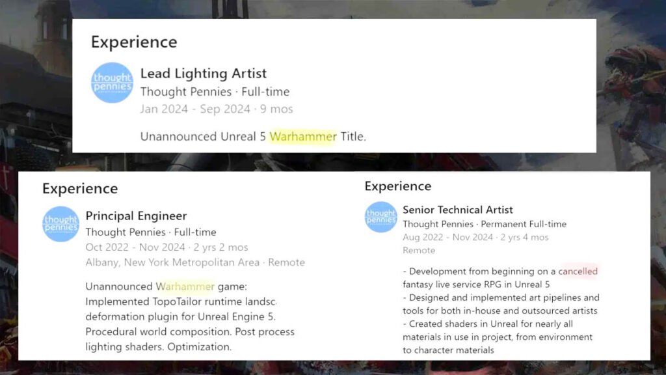Click highlighted Warhammer in the Lead Lighting Artist description

[x=303, y=137]
